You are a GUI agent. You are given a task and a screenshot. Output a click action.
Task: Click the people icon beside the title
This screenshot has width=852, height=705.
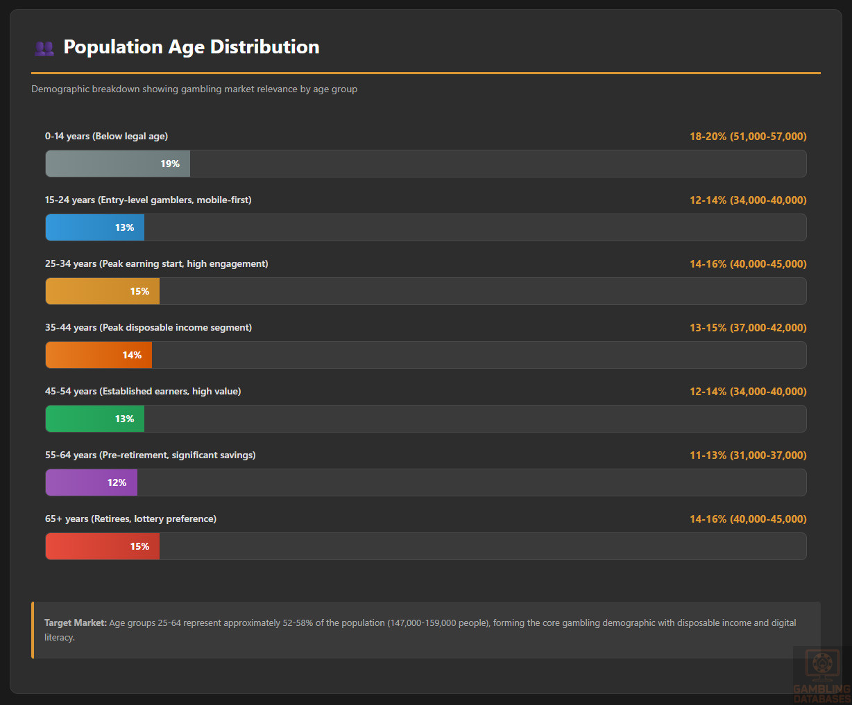tap(44, 48)
